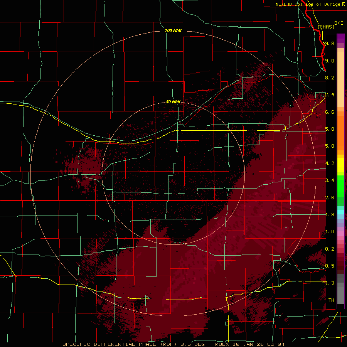Viewport: 347px width, 347px height.
Task: Click the NEXLAB-College of DuPage label
Action: [x=308, y=4]
